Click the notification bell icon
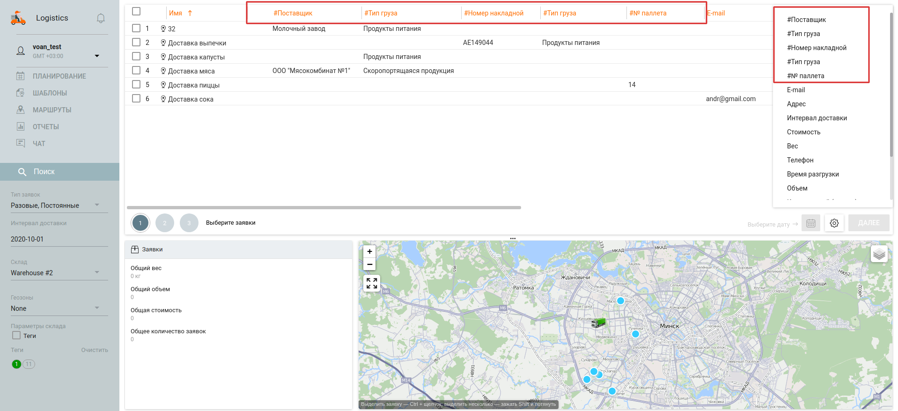Viewport: 898px width, 411px height. [101, 18]
